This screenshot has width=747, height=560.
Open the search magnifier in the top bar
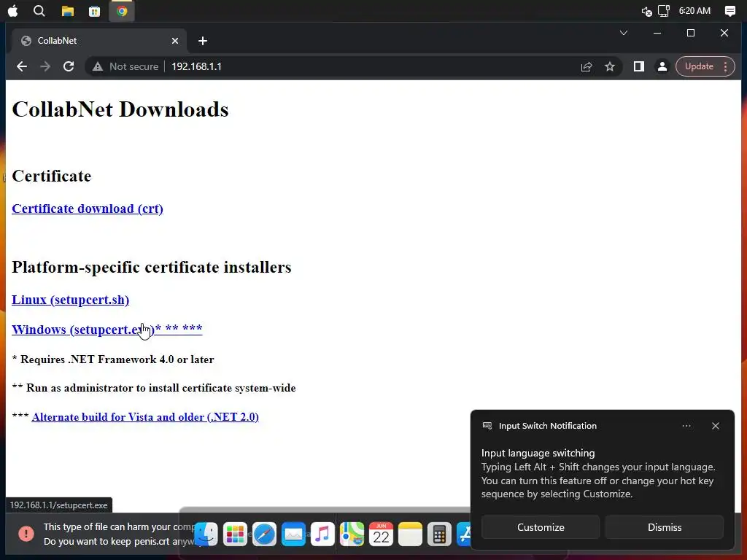[39, 11]
